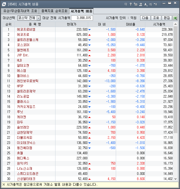Viewport: 180px width, 189px height.
Task: Select stock 엘앤에프
Action: click(23, 50)
